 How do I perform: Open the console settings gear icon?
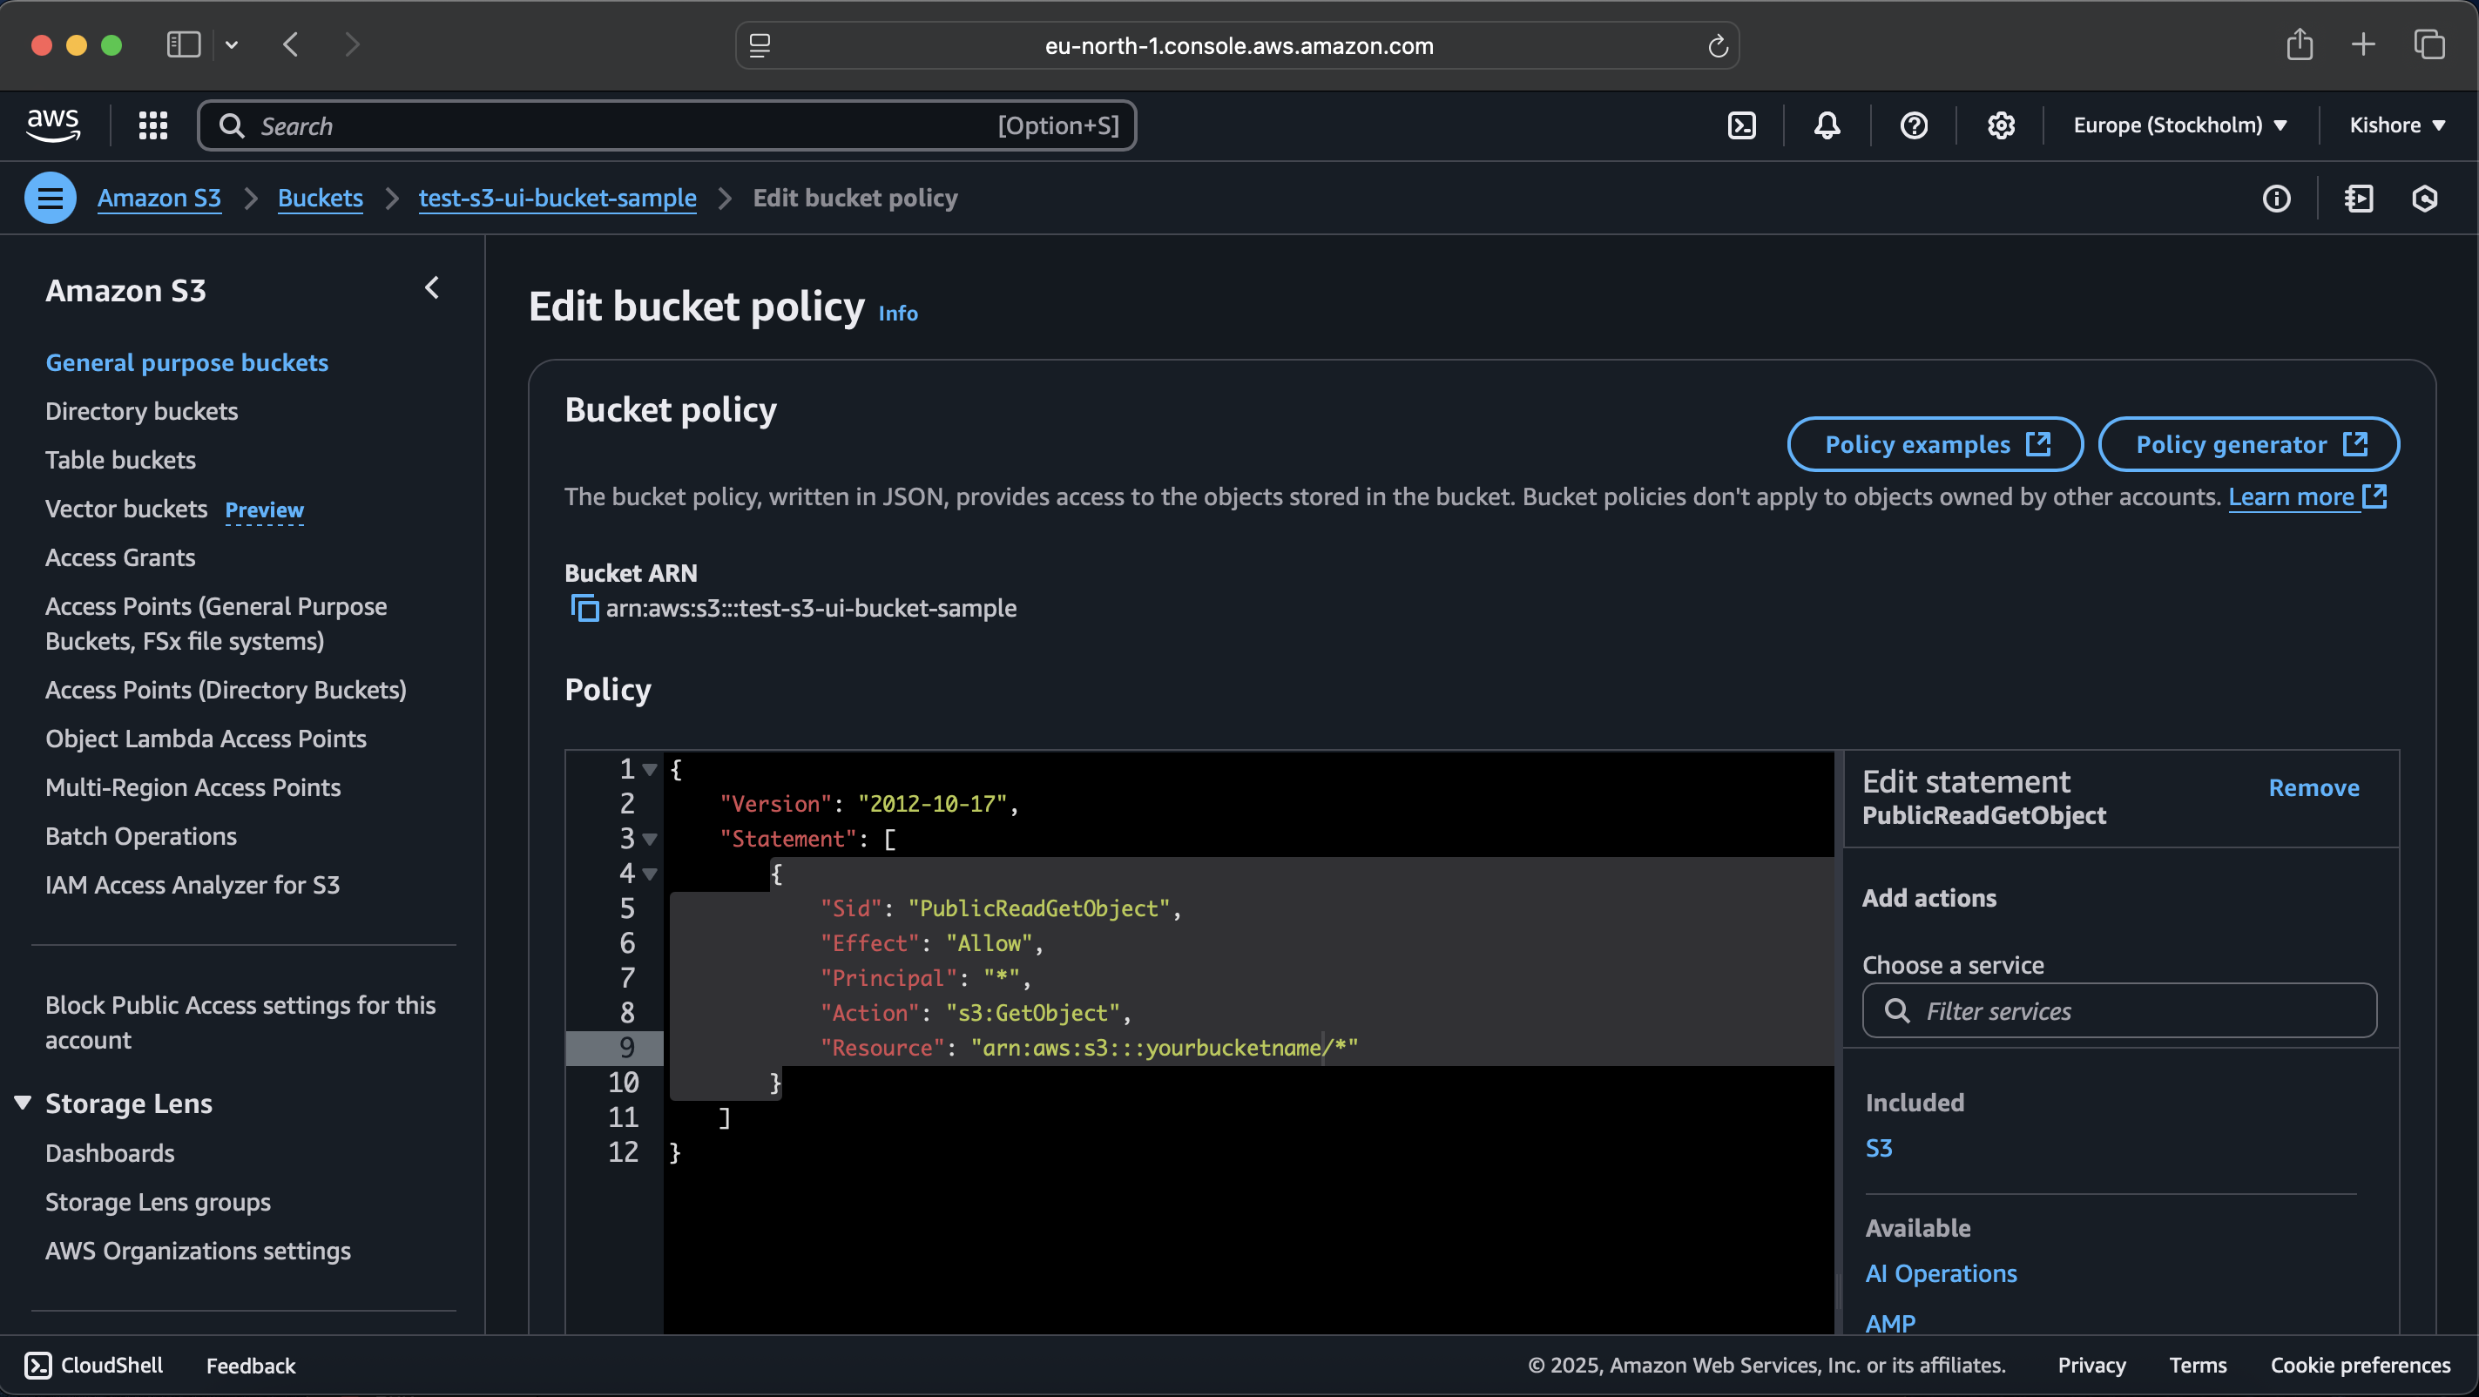click(x=2001, y=126)
